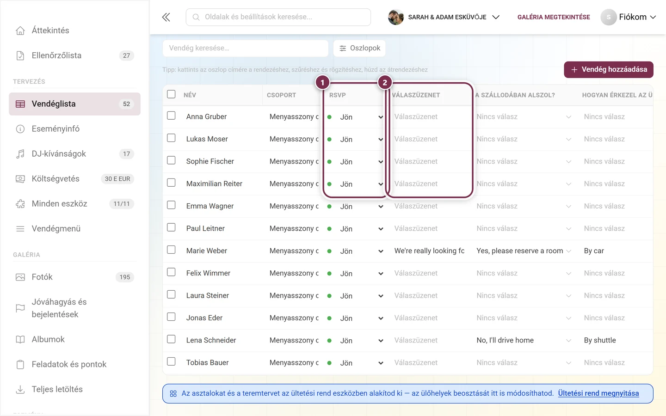Viewport: 666px width, 416px height.
Task: Sort by the NÉV column header
Action: tap(190, 95)
